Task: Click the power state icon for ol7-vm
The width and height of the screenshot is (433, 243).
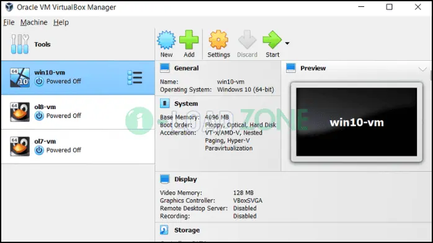Action: [39, 150]
